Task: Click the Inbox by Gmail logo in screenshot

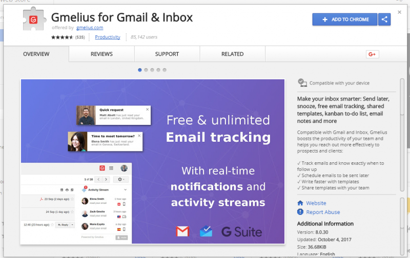Action: point(206,231)
